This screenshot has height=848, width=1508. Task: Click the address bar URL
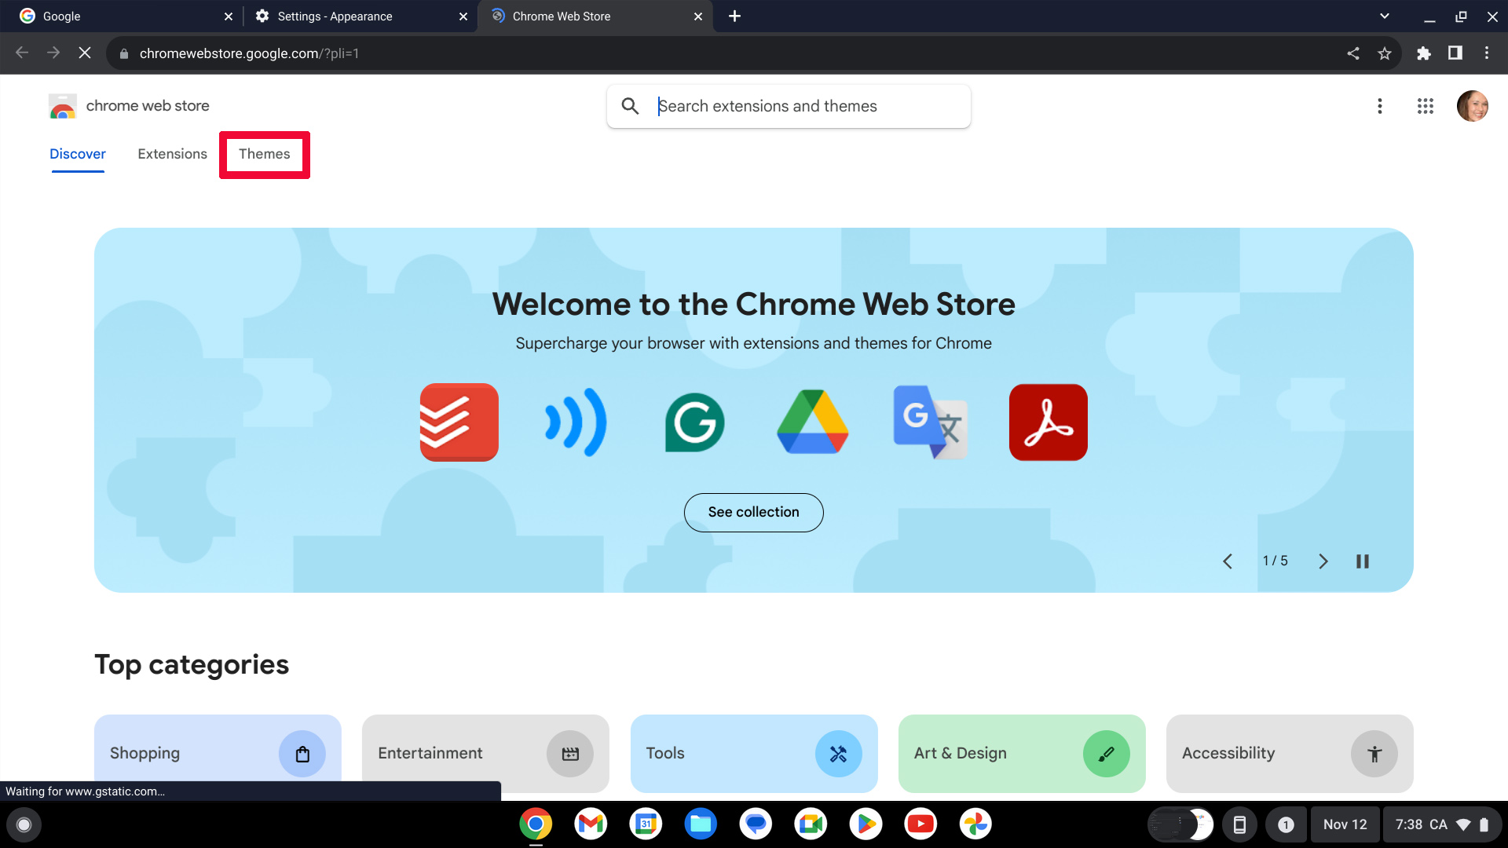(249, 53)
